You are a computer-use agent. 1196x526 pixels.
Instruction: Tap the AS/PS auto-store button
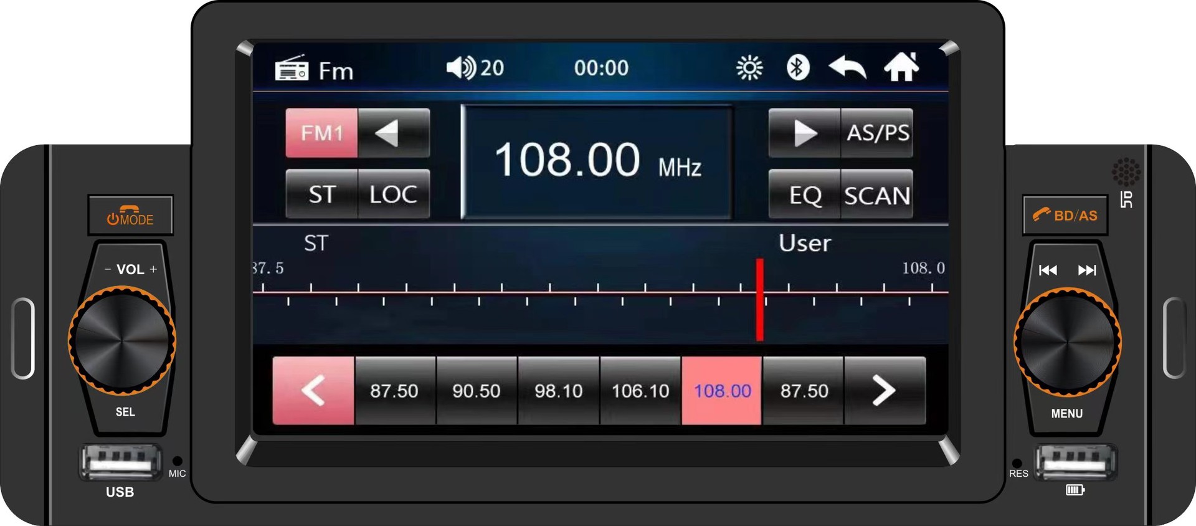877,133
